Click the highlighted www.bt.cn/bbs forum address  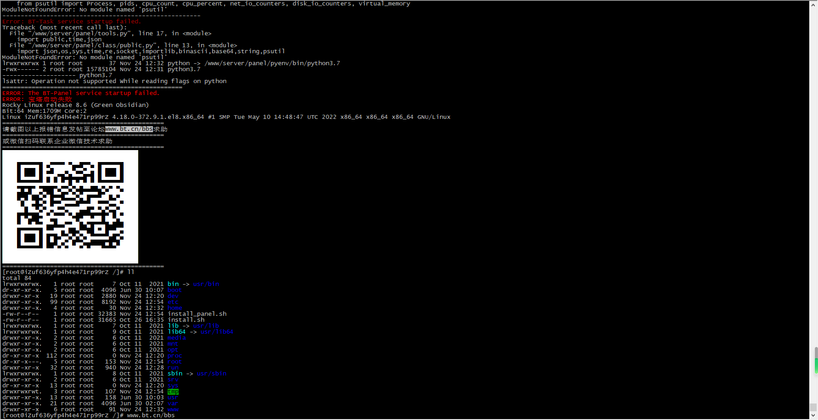129,129
